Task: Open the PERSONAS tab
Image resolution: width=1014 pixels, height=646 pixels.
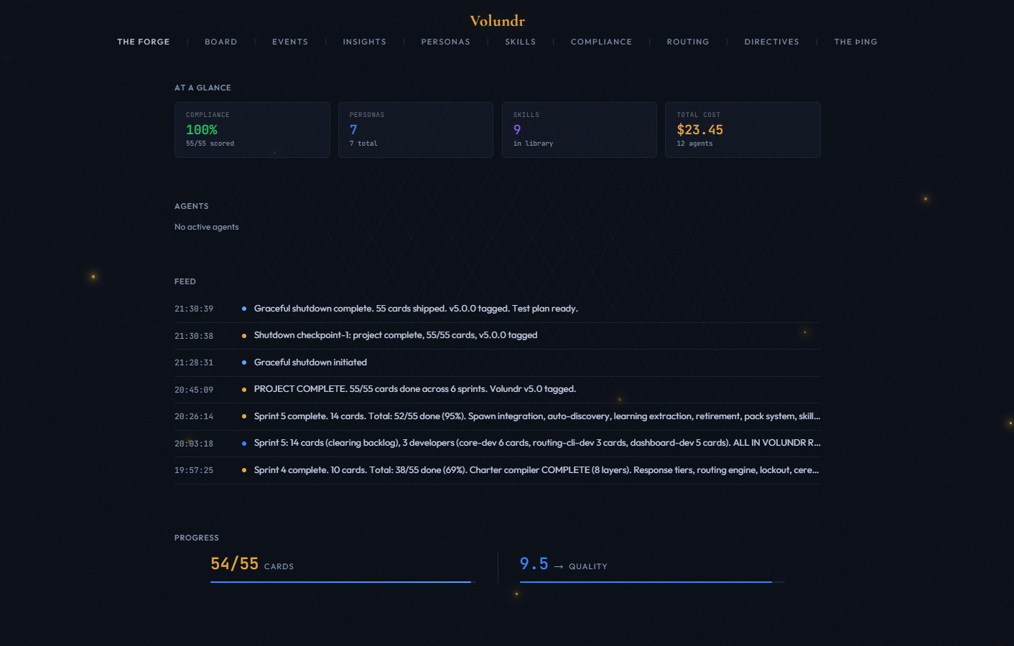Action: 445,42
